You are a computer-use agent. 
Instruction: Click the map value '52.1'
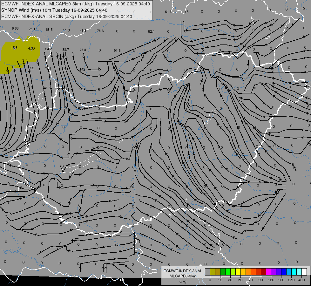pos(151,31)
